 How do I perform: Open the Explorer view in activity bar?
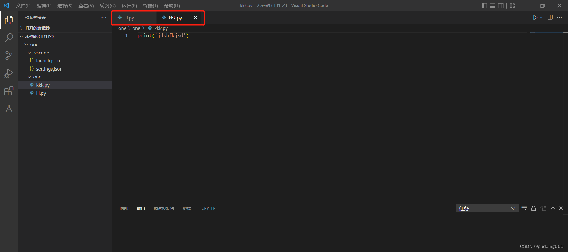(9, 20)
